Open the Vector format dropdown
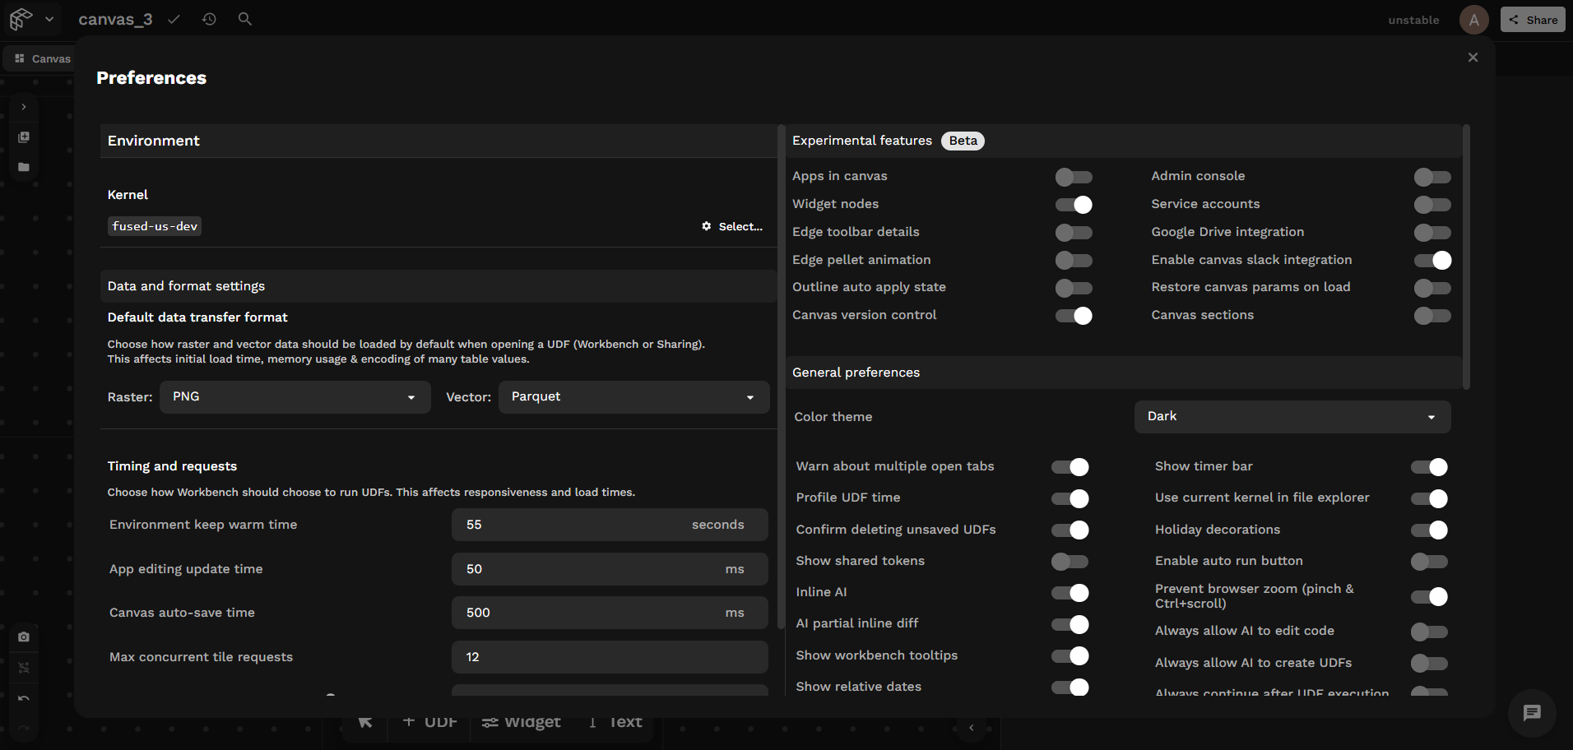Screen dimensions: 1573x750 (633, 396)
